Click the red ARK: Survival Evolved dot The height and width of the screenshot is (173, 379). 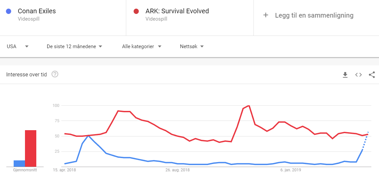(x=136, y=11)
